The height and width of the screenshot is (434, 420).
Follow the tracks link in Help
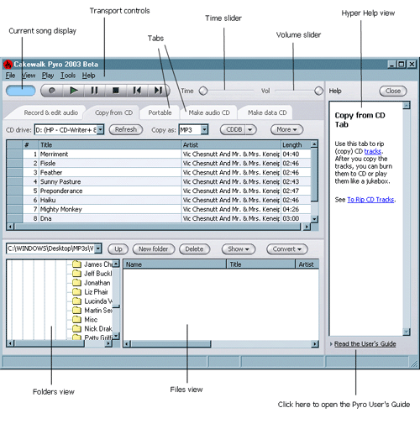373,151
